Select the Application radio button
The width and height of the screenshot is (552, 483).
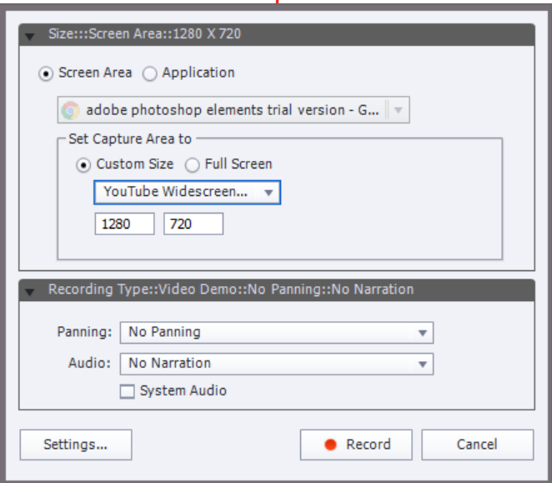click(x=150, y=73)
